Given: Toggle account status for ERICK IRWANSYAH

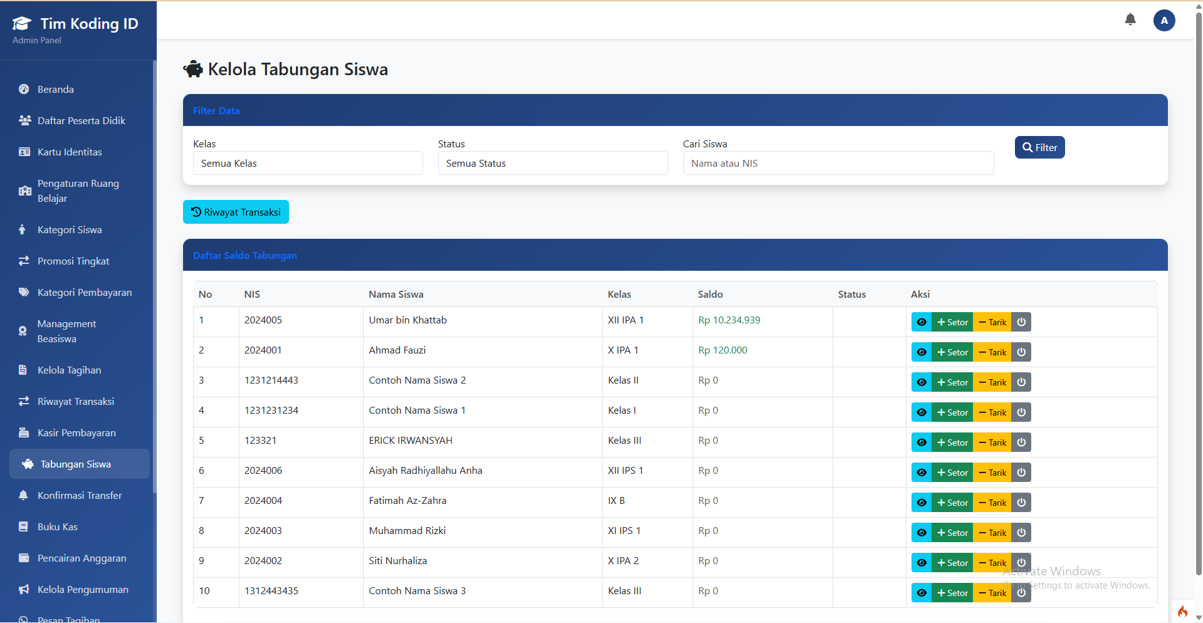Looking at the screenshot, I should tap(1021, 442).
